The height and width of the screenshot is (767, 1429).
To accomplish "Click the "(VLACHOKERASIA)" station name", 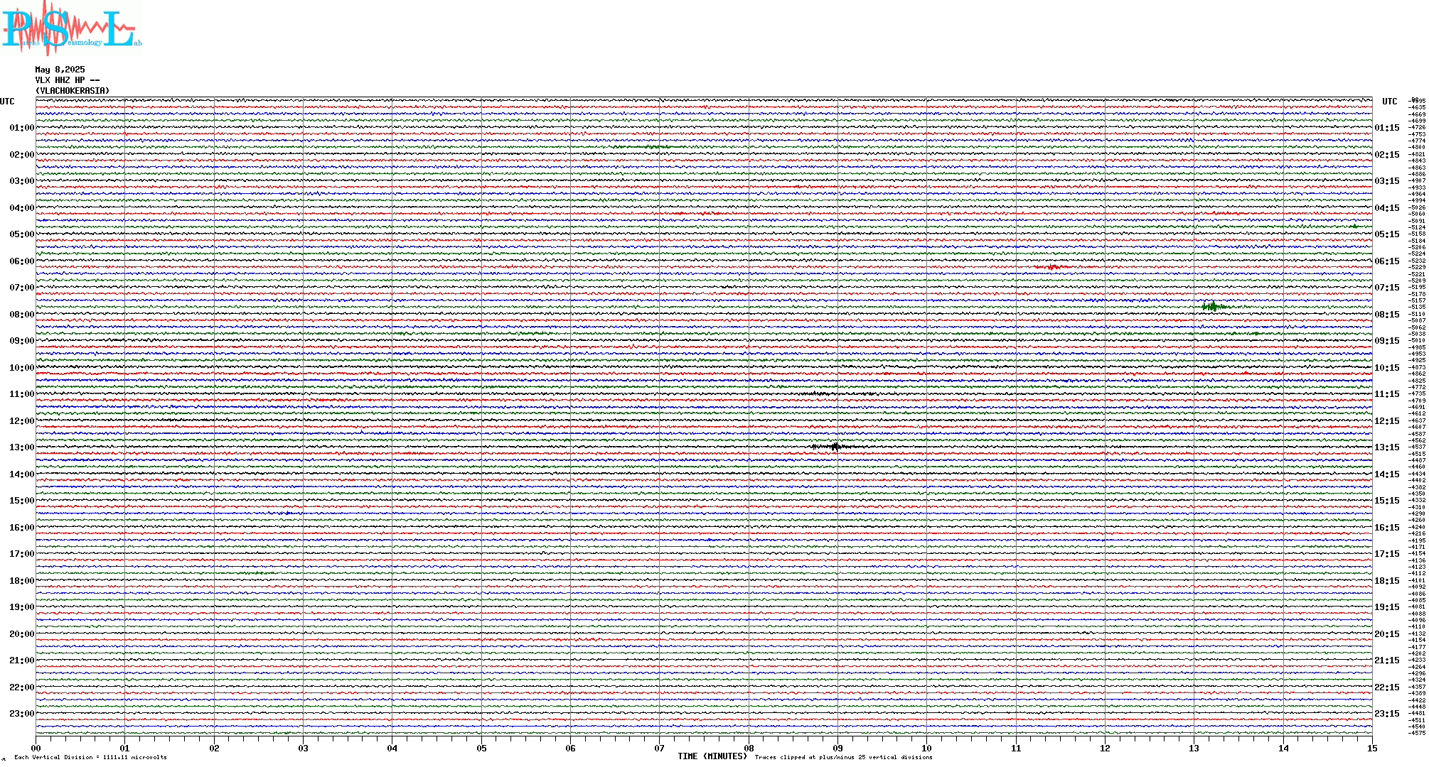I will [x=73, y=91].
